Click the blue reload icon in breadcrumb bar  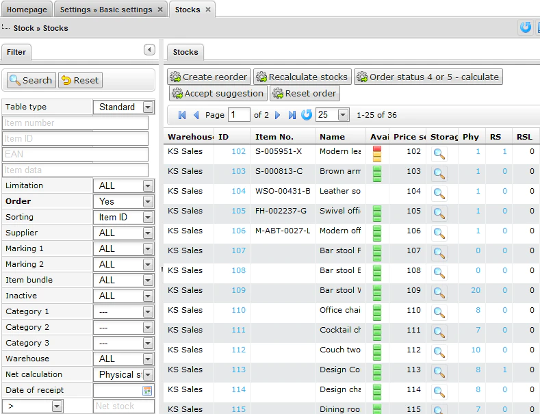pyautogui.click(x=526, y=27)
